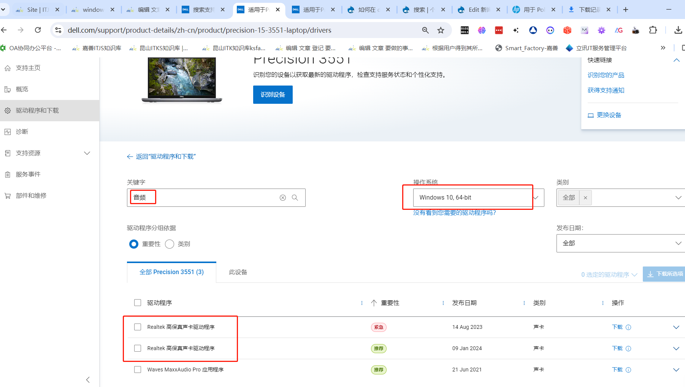Check the Realtek driver dated 14 Aug 2023
Viewport: 685px width, 387px height.
[138, 327]
